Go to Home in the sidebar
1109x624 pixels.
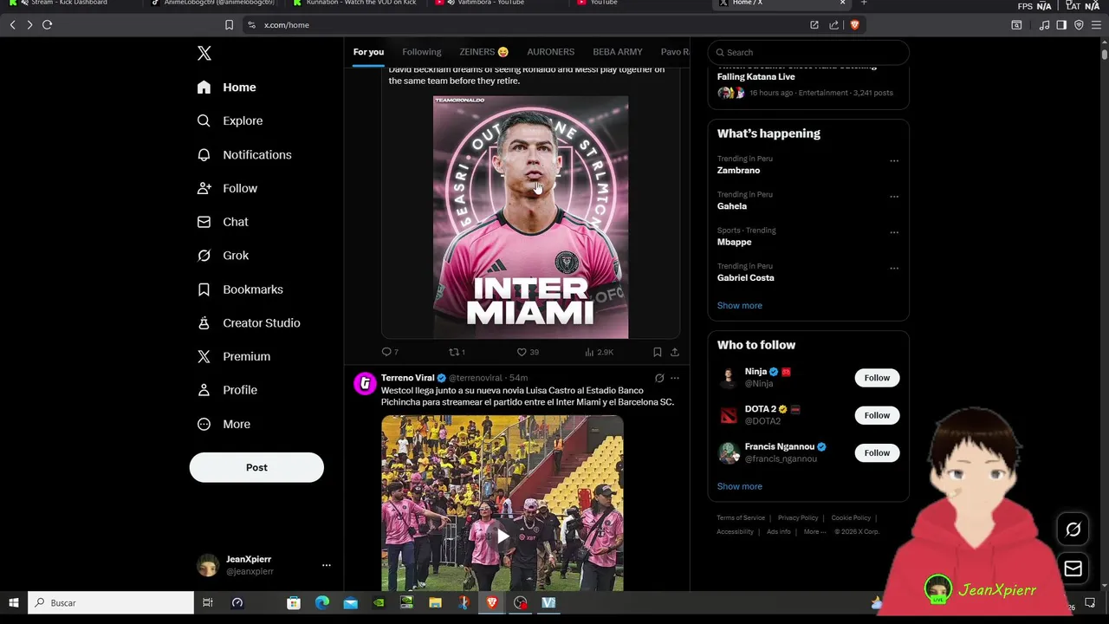click(227, 88)
